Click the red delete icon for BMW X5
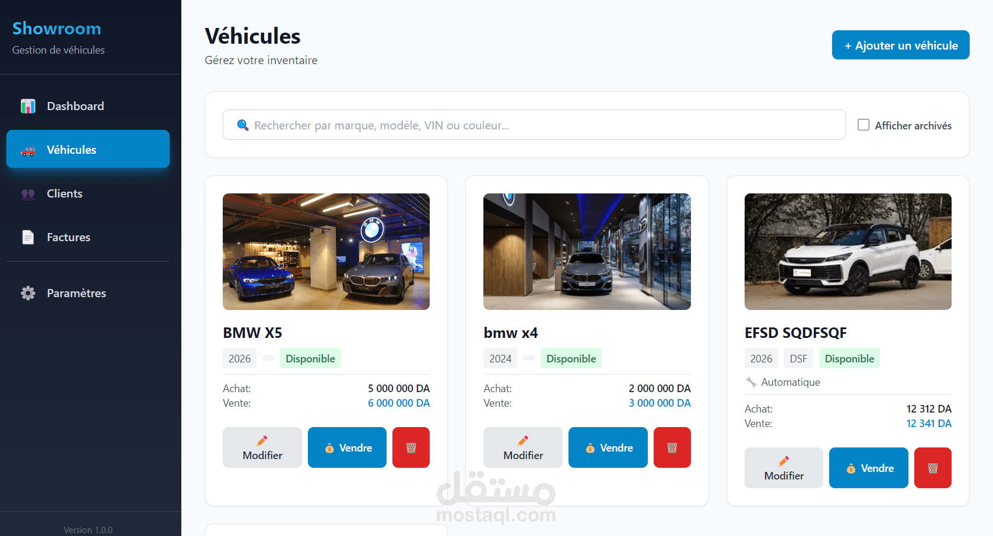This screenshot has height=536, width=993. (411, 447)
